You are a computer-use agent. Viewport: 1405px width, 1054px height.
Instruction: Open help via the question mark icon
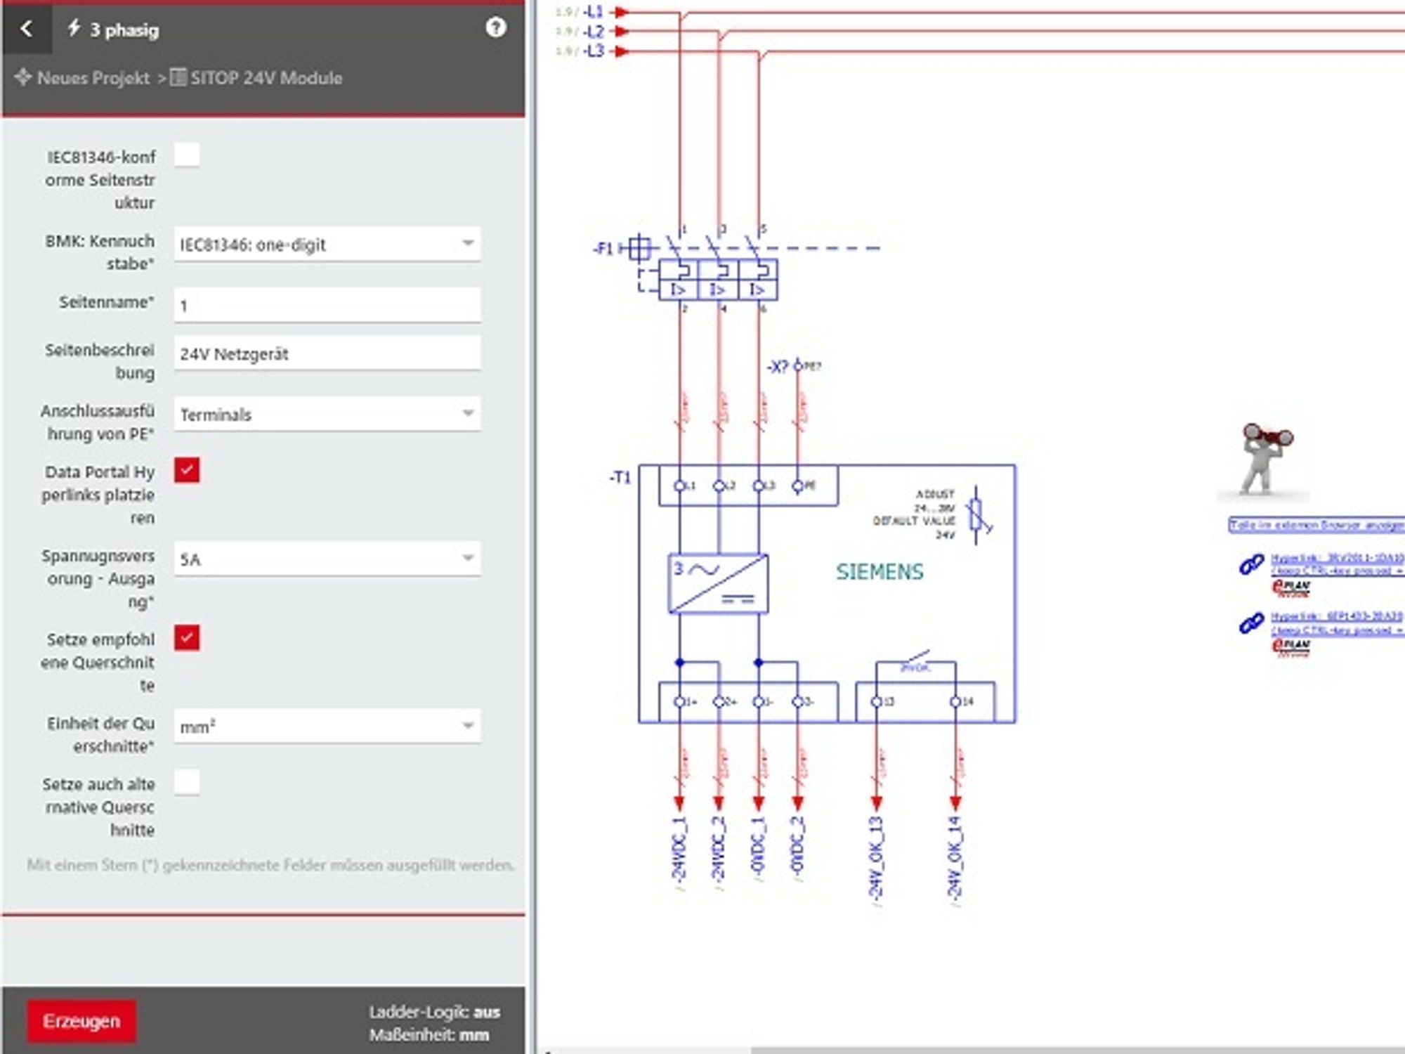[495, 27]
